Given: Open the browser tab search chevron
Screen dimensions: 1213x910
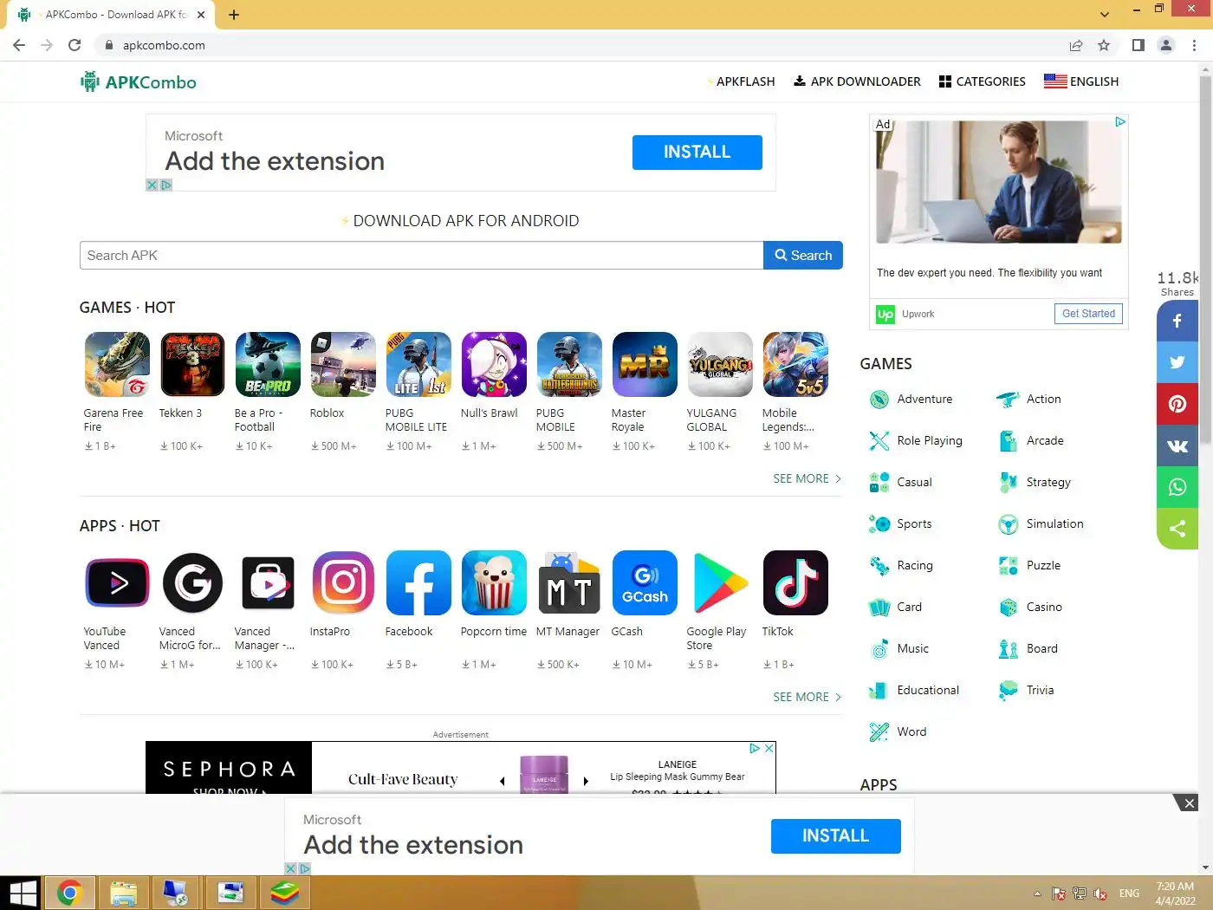Looking at the screenshot, I should [x=1104, y=14].
